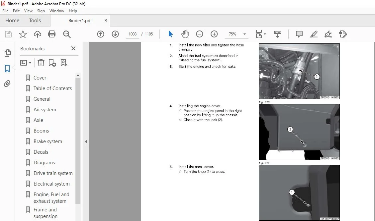
Task: Open the Air system bookmark
Action: click(45, 110)
